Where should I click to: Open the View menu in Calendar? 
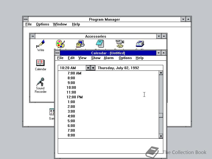pos(82,58)
